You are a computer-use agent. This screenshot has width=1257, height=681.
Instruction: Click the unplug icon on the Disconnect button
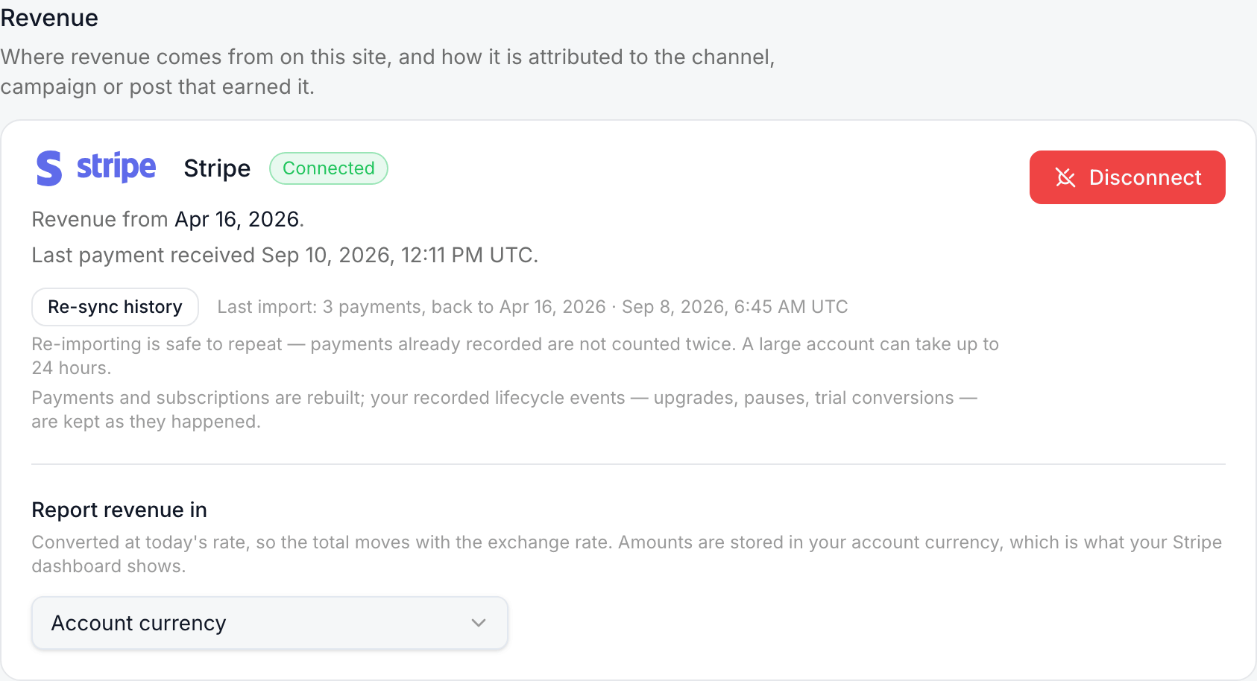pyautogui.click(x=1065, y=177)
